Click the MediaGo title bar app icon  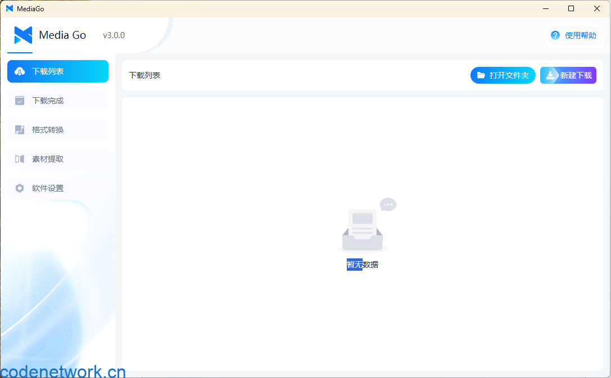coord(10,8)
